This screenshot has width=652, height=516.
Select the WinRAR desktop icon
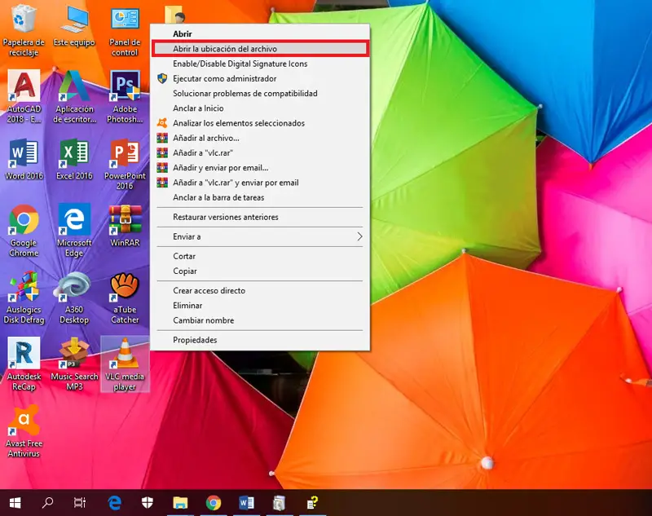click(125, 220)
